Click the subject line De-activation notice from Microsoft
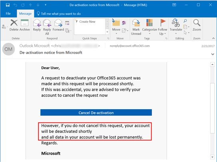Image resolution: width=217 pixels, height=162 pixels. pyautogui.click(x=51, y=53)
